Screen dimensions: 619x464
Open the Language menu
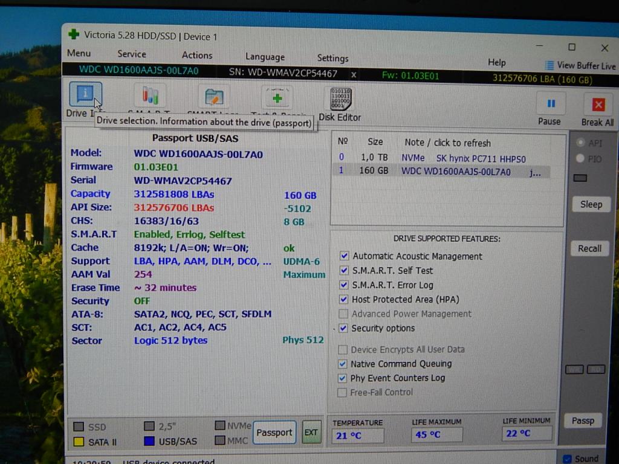point(265,57)
